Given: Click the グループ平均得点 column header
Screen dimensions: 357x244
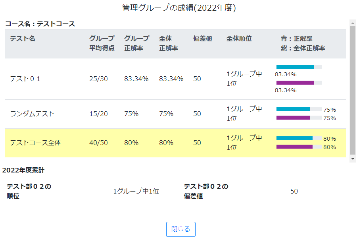Looking at the screenshot, I should tap(102, 43).
